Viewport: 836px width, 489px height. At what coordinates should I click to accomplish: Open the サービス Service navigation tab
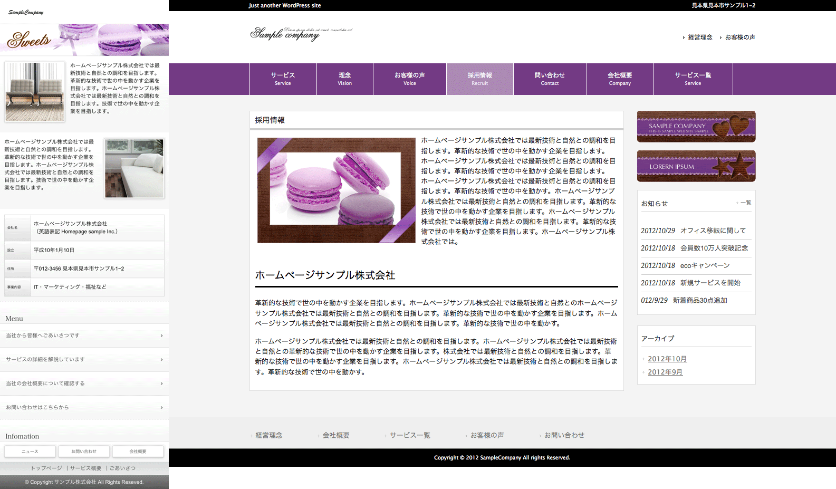point(283,79)
